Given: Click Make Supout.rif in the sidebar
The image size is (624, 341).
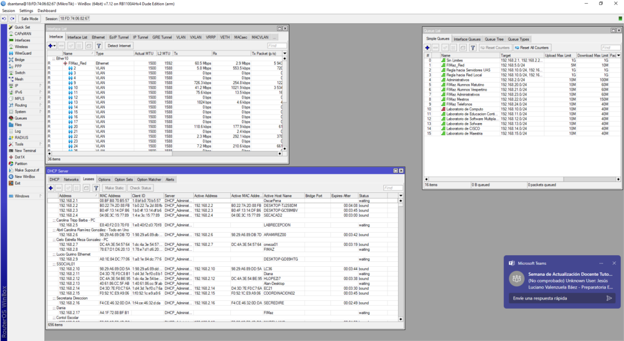Looking at the screenshot, I should click(27, 170).
